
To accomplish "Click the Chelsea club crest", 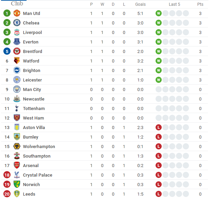I will tap(17, 23).
